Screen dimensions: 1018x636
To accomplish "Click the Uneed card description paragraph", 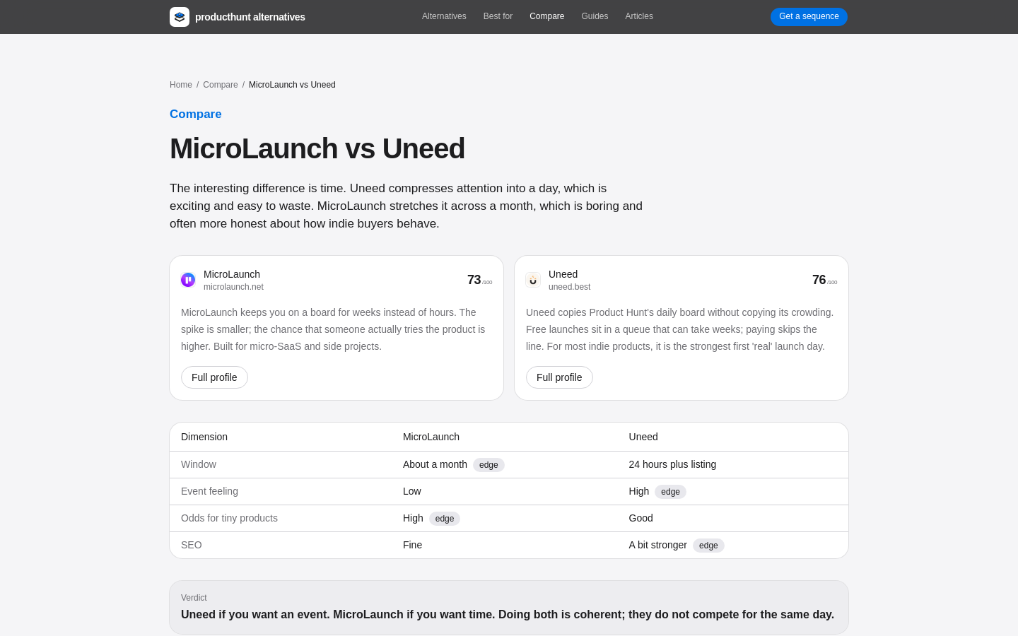I will [x=680, y=329].
